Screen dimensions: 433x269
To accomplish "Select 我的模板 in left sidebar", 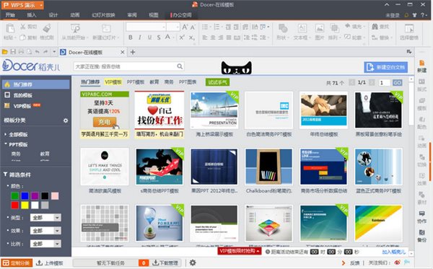I will (23, 95).
